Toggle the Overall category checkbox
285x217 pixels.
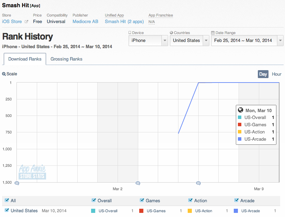click(94, 200)
